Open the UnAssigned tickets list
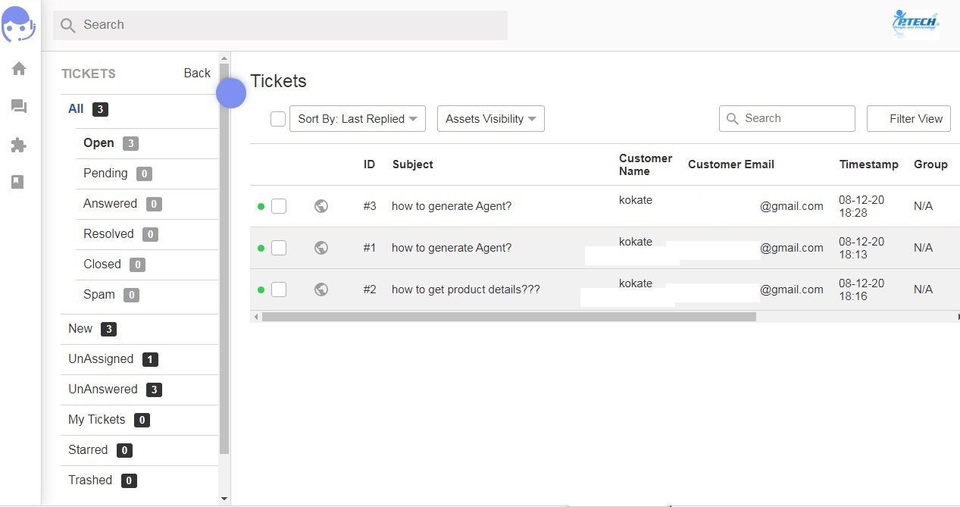This screenshot has height=507, width=960. coord(101,359)
